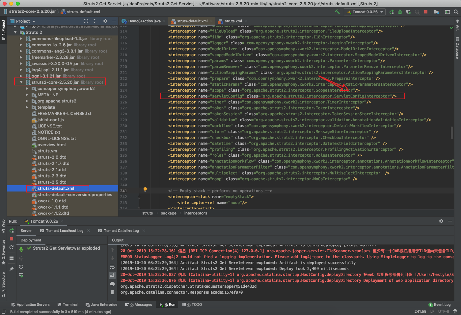Click 'interceptors' in the breadcrumb bar
This screenshot has width=461, height=315.
(x=196, y=213)
